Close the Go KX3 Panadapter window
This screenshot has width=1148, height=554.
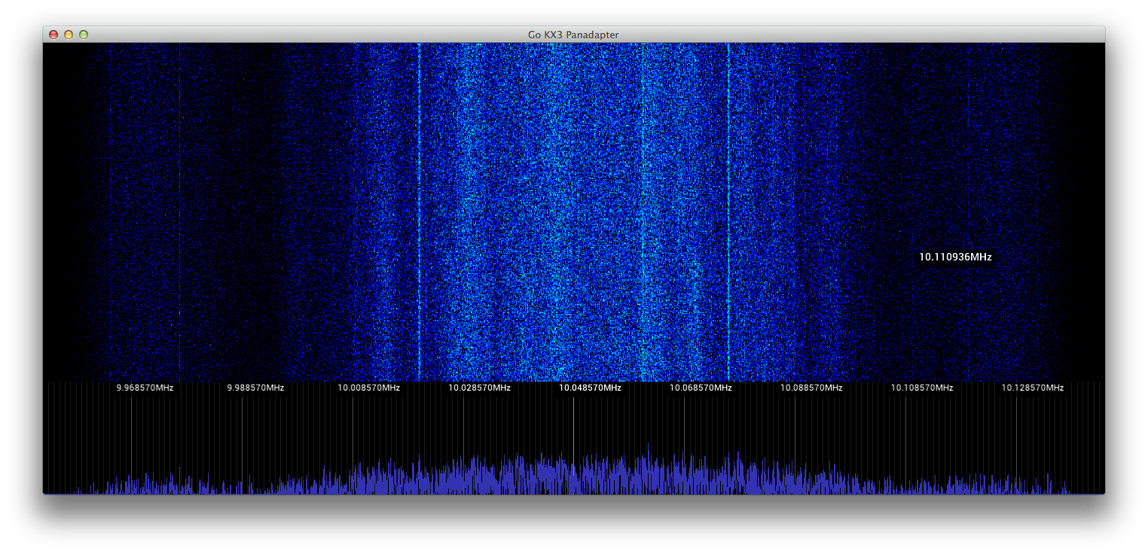tap(53, 35)
